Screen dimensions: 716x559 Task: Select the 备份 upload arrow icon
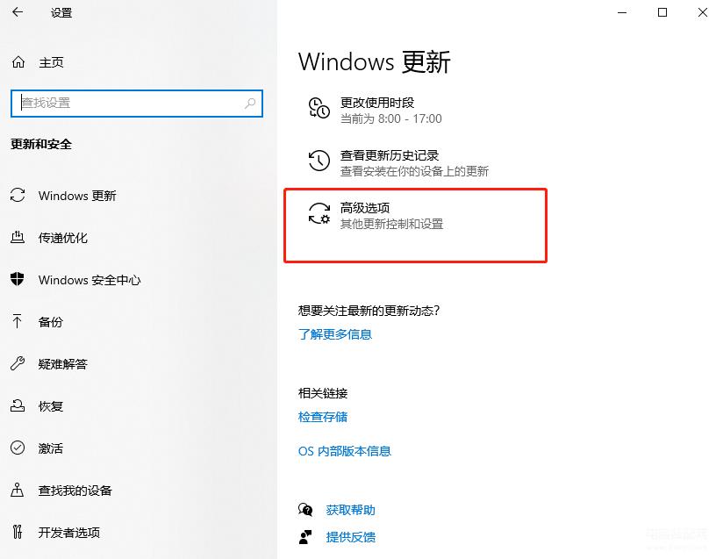pyautogui.click(x=18, y=321)
